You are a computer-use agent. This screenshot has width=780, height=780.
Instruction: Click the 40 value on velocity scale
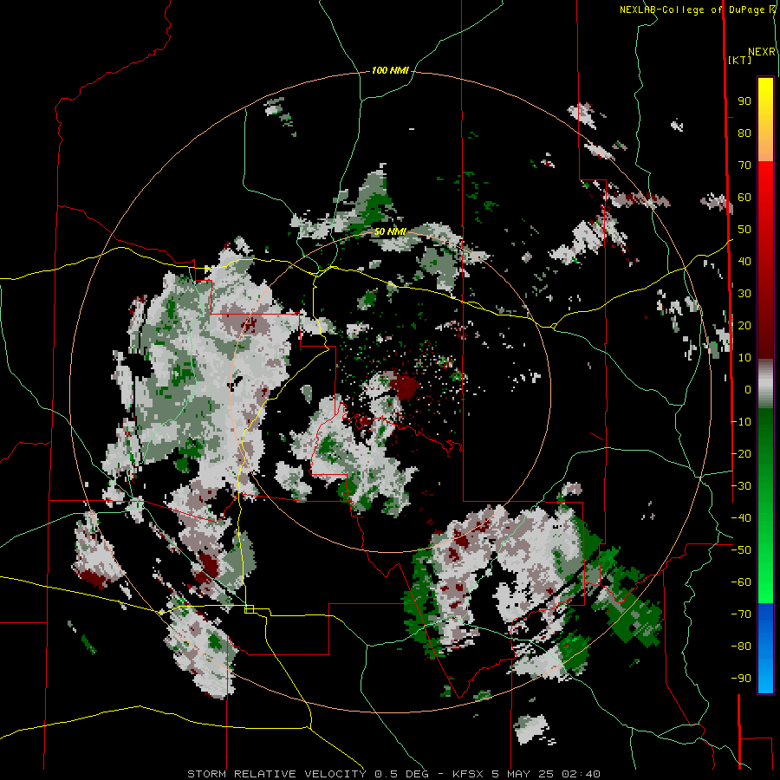[x=744, y=261]
